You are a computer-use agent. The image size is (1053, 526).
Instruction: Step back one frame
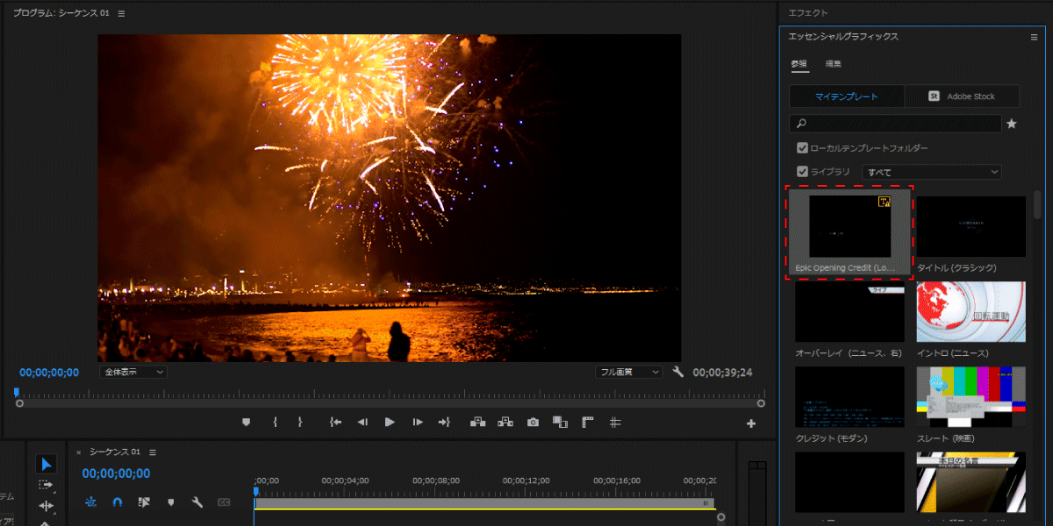click(362, 422)
